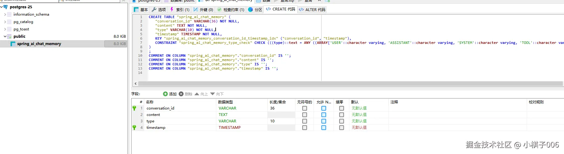This screenshot has width=564, height=154.
Task: Click the green plus 添加 column icon
Action: point(165,94)
